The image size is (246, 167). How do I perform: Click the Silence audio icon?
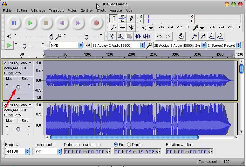(x=147, y=36)
